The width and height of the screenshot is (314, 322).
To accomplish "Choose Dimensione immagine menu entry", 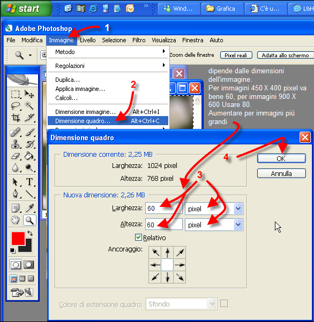I will coord(108,112).
